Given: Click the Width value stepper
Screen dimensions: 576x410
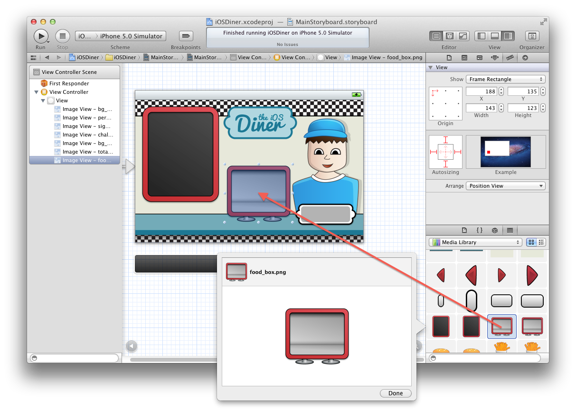Looking at the screenshot, I should pos(501,108).
